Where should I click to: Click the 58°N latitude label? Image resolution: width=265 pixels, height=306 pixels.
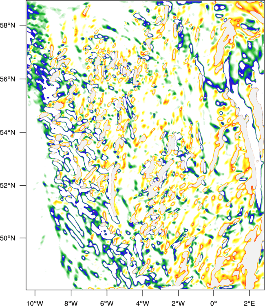pyautogui.click(x=8, y=25)
